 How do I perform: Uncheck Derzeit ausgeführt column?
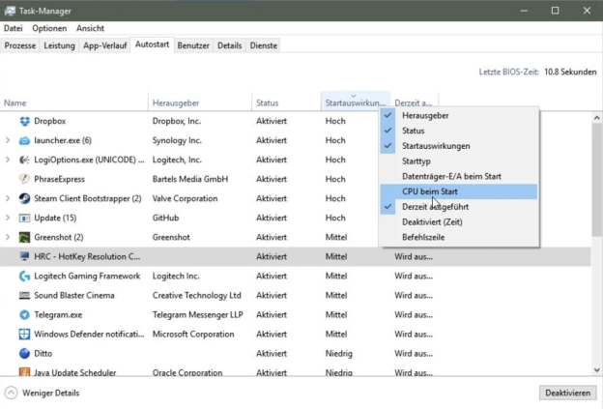pos(460,207)
